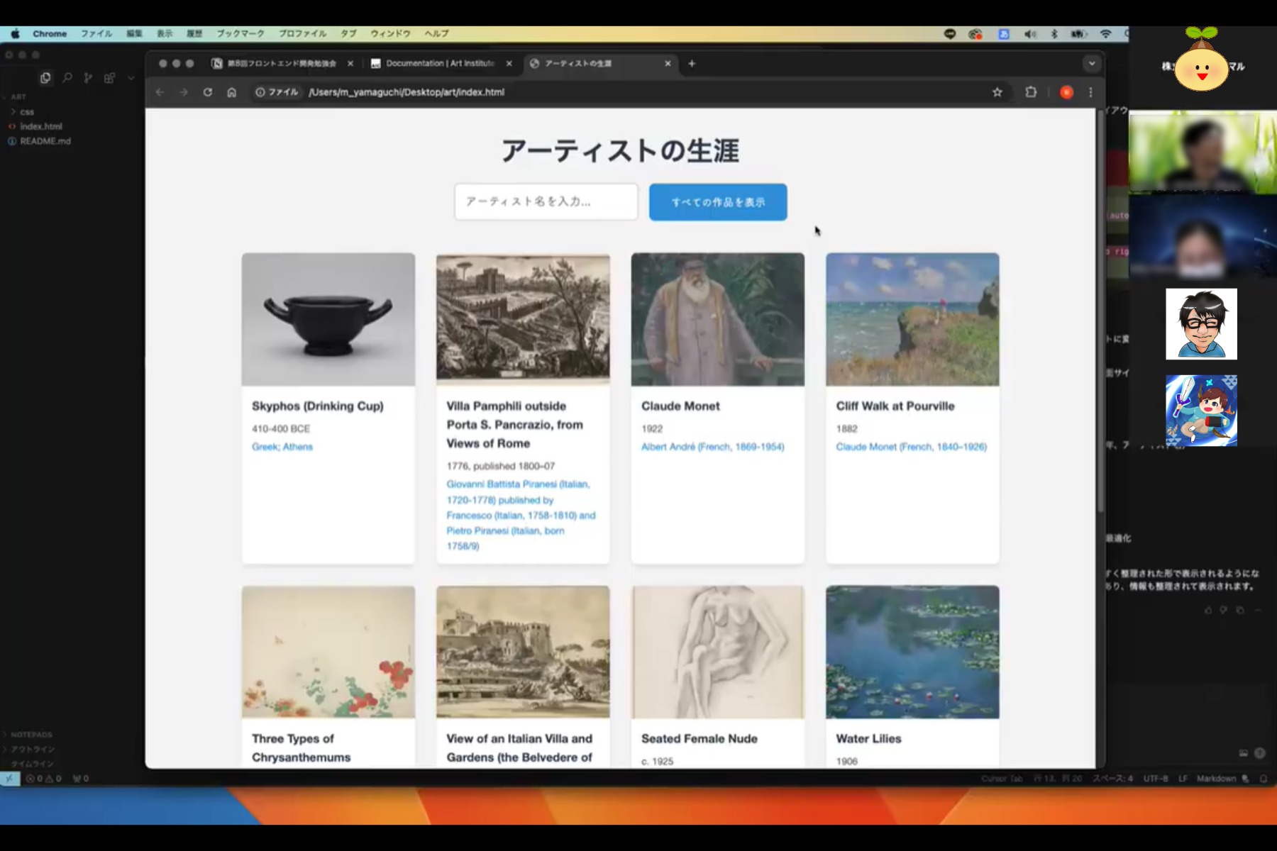The height and width of the screenshot is (851, 1277).
Task: Click the artist name input field
Action: coord(546,202)
